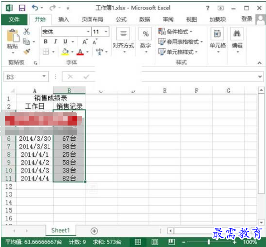Image resolution: width=266 pixels, height=247 pixels.
Task: Open Conditional Formatting (条件格式) menu
Action: pos(175,32)
